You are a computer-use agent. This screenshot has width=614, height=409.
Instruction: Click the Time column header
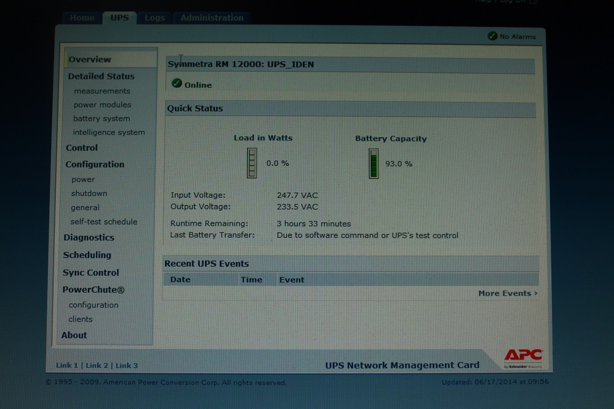(x=251, y=279)
